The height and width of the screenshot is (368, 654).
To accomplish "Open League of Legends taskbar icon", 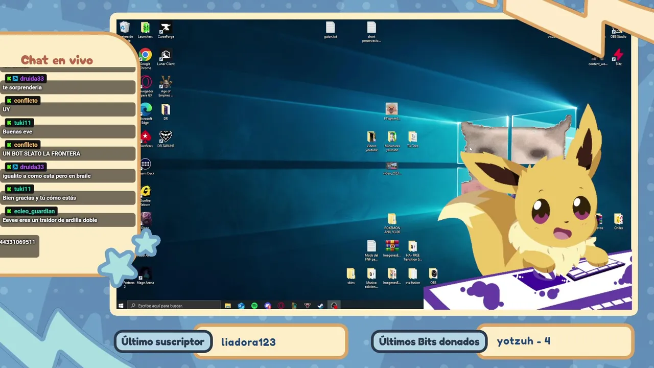I will tap(294, 306).
